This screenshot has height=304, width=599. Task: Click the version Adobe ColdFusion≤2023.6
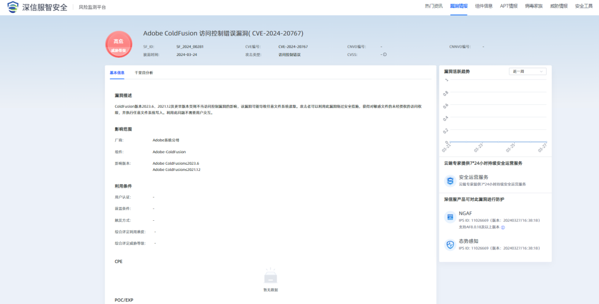point(176,164)
